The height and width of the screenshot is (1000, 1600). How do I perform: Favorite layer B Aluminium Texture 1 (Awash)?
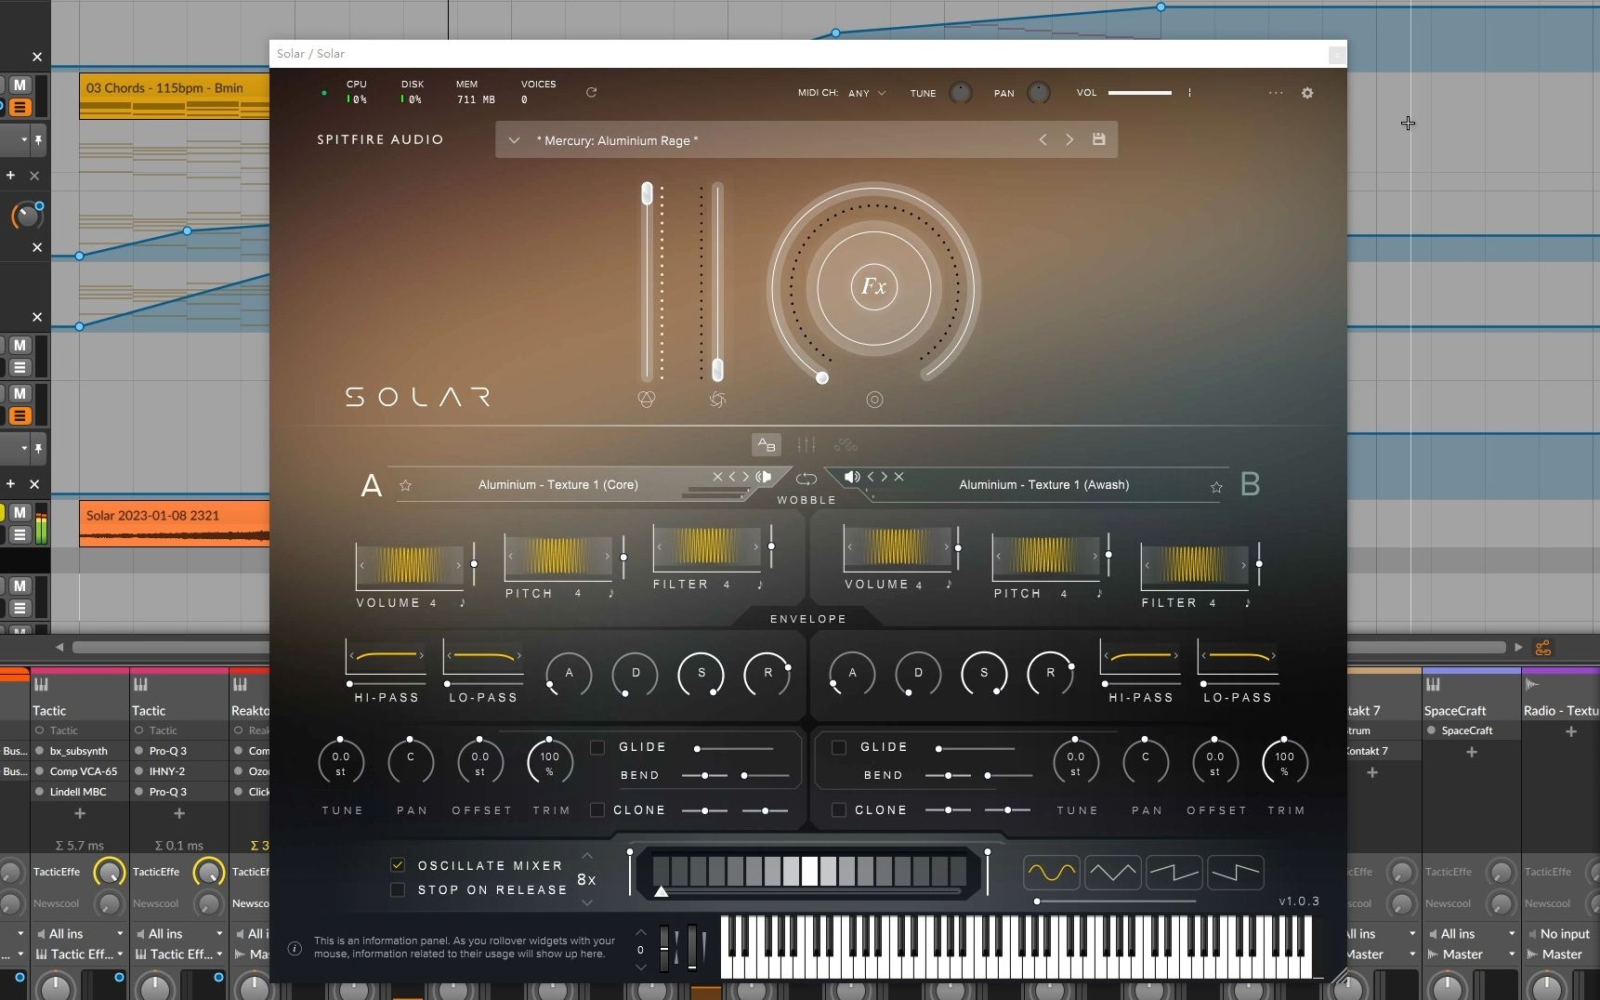(1216, 486)
